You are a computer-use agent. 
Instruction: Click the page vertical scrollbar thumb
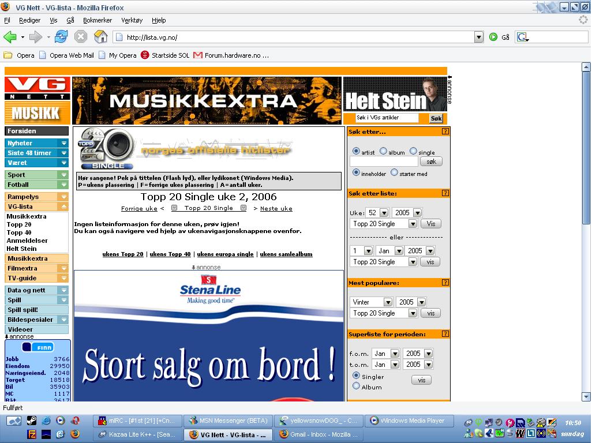(x=586, y=147)
